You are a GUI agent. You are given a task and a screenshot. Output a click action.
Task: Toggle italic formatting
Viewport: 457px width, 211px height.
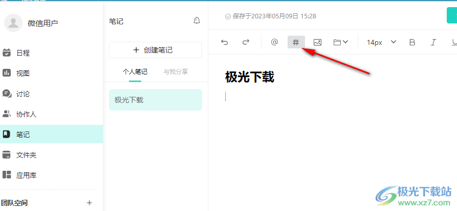[433, 42]
